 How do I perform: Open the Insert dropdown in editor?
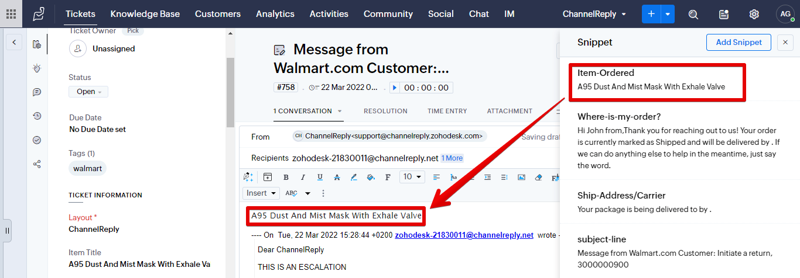(x=261, y=193)
